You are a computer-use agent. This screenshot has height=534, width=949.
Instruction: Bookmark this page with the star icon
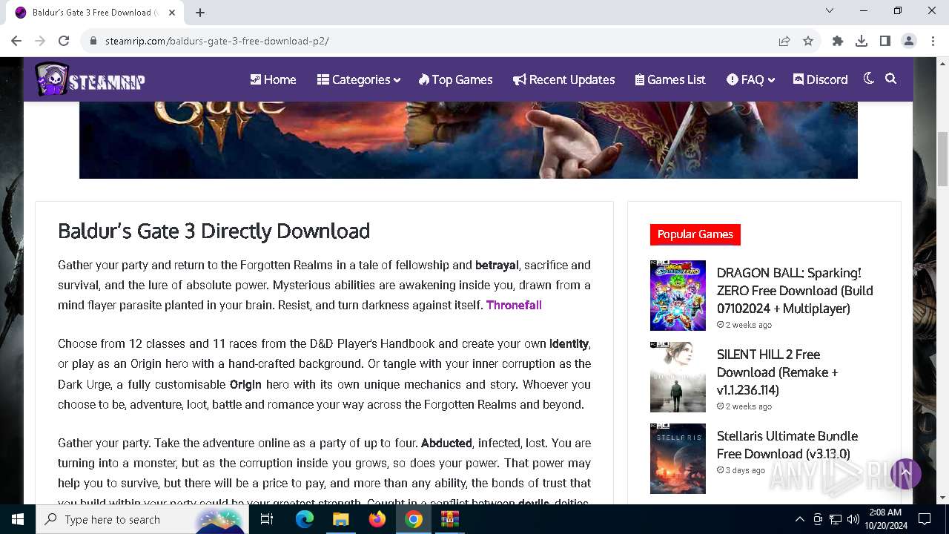point(808,41)
